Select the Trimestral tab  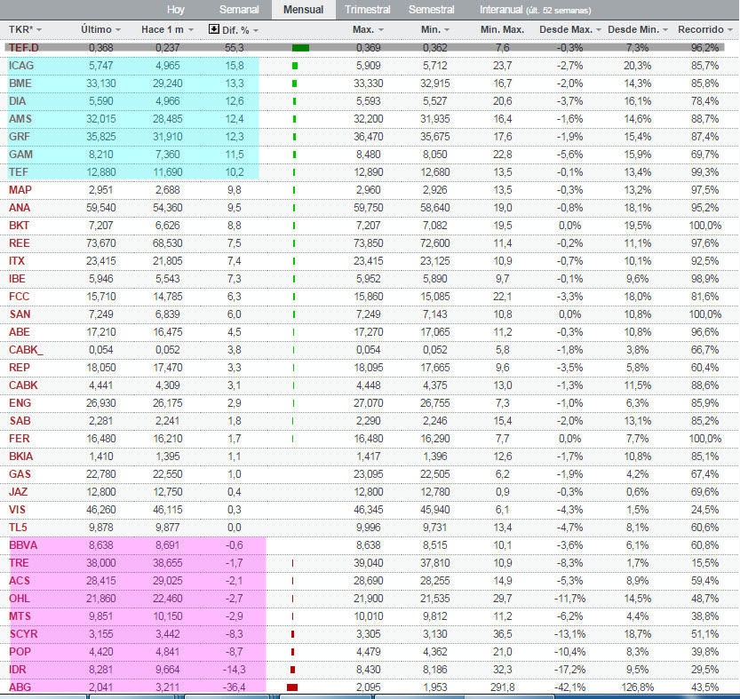point(367,10)
